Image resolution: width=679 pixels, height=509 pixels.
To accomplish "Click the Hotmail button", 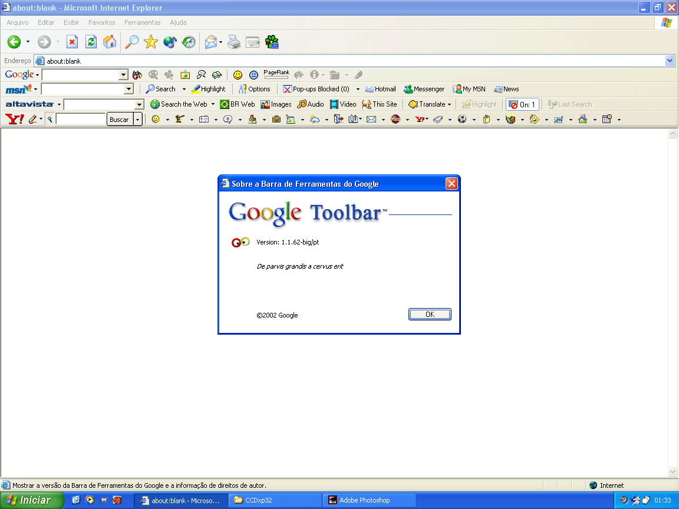I will pyautogui.click(x=380, y=89).
